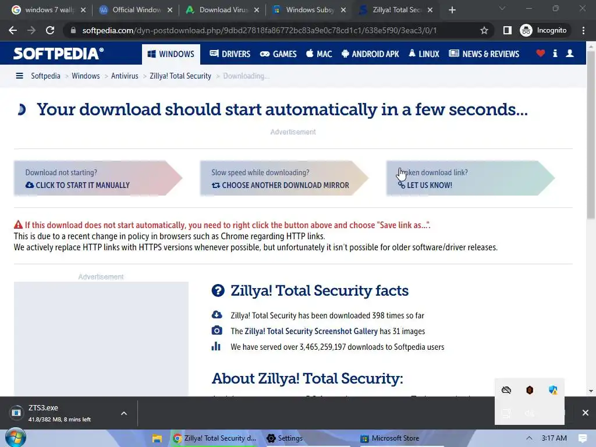The height and width of the screenshot is (447, 596).
Task: Choose another download mirror
Action: (284, 178)
